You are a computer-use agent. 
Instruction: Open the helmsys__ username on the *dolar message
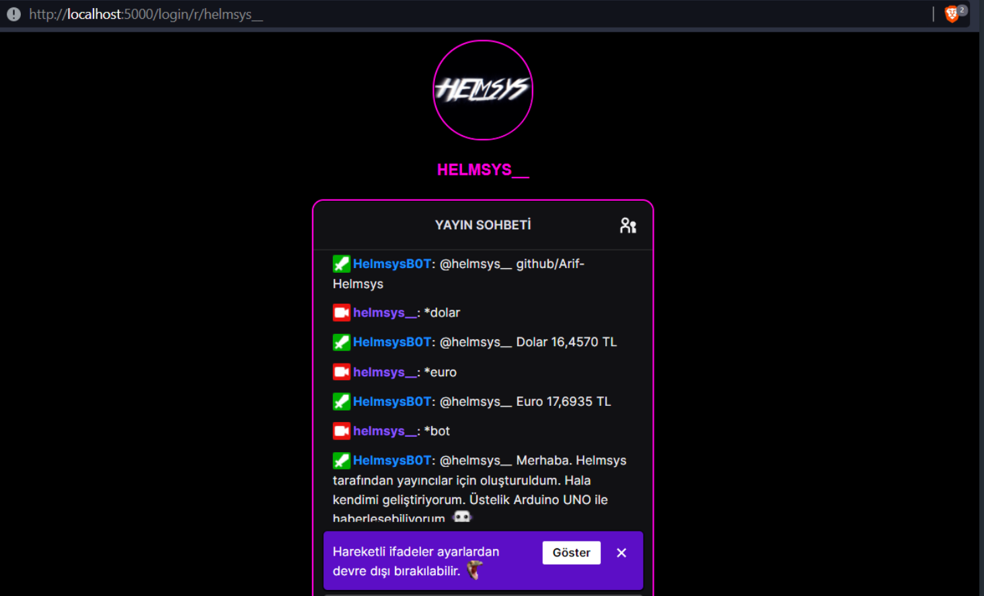point(385,313)
